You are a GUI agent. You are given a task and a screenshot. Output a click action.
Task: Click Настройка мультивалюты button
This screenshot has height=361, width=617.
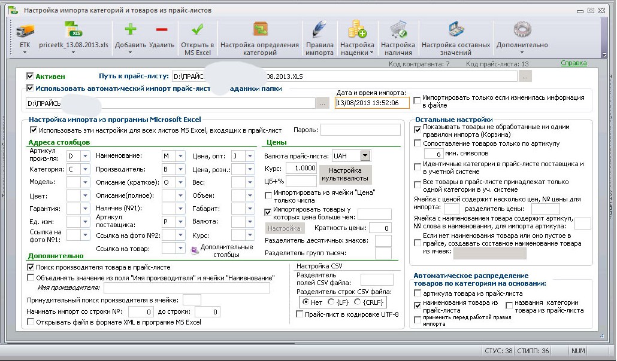coord(344,175)
